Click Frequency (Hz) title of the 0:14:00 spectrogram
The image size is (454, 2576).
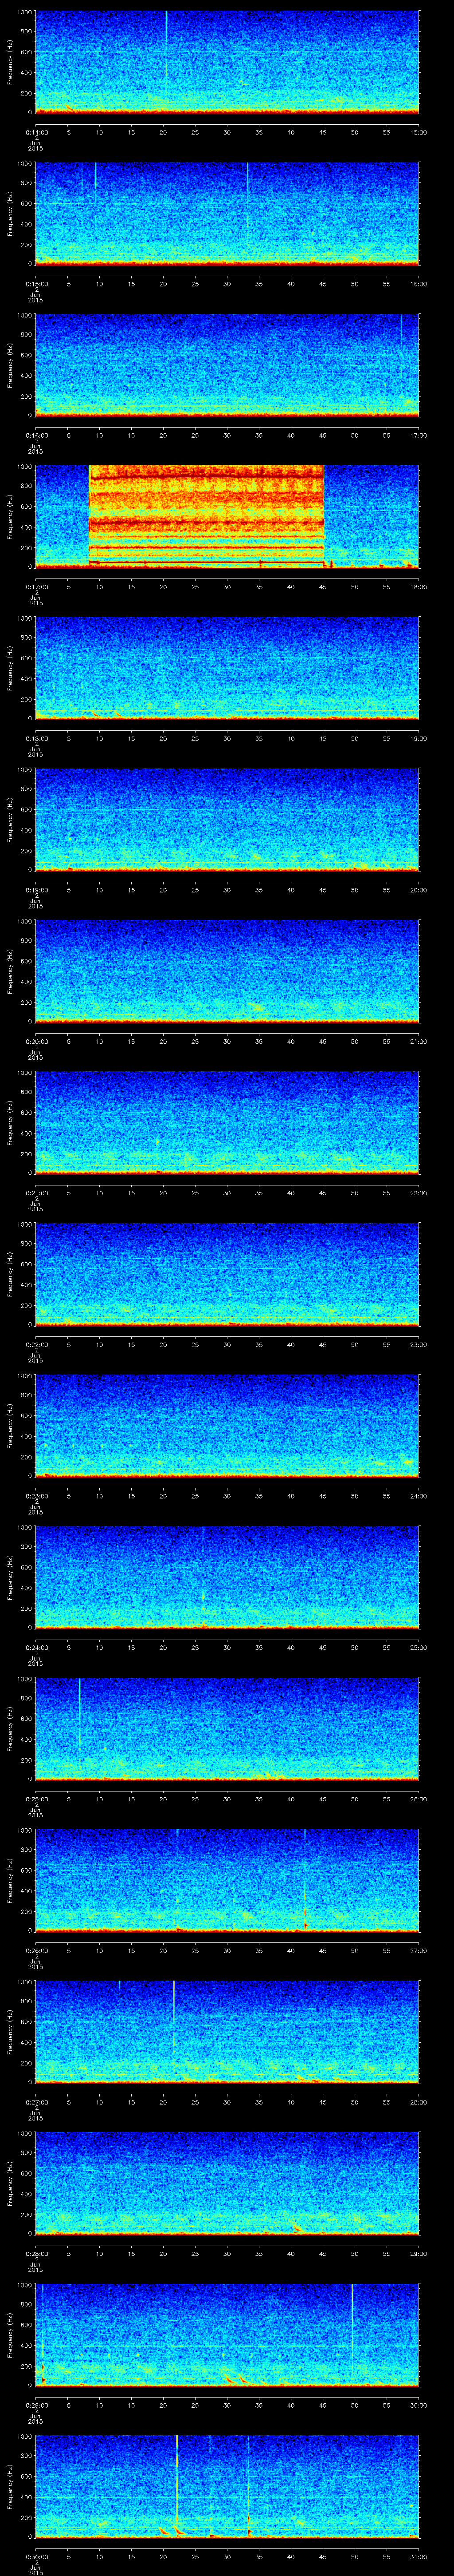(x=10, y=62)
